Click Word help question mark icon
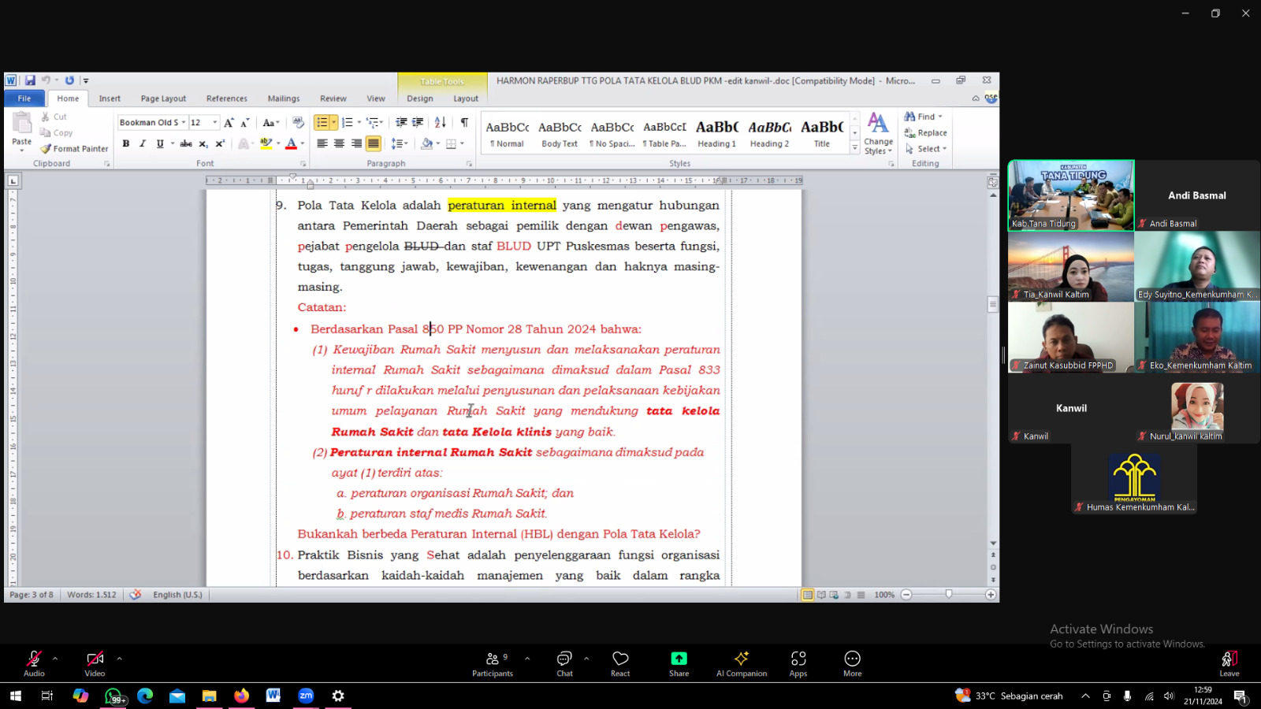The height and width of the screenshot is (709, 1261). [991, 98]
